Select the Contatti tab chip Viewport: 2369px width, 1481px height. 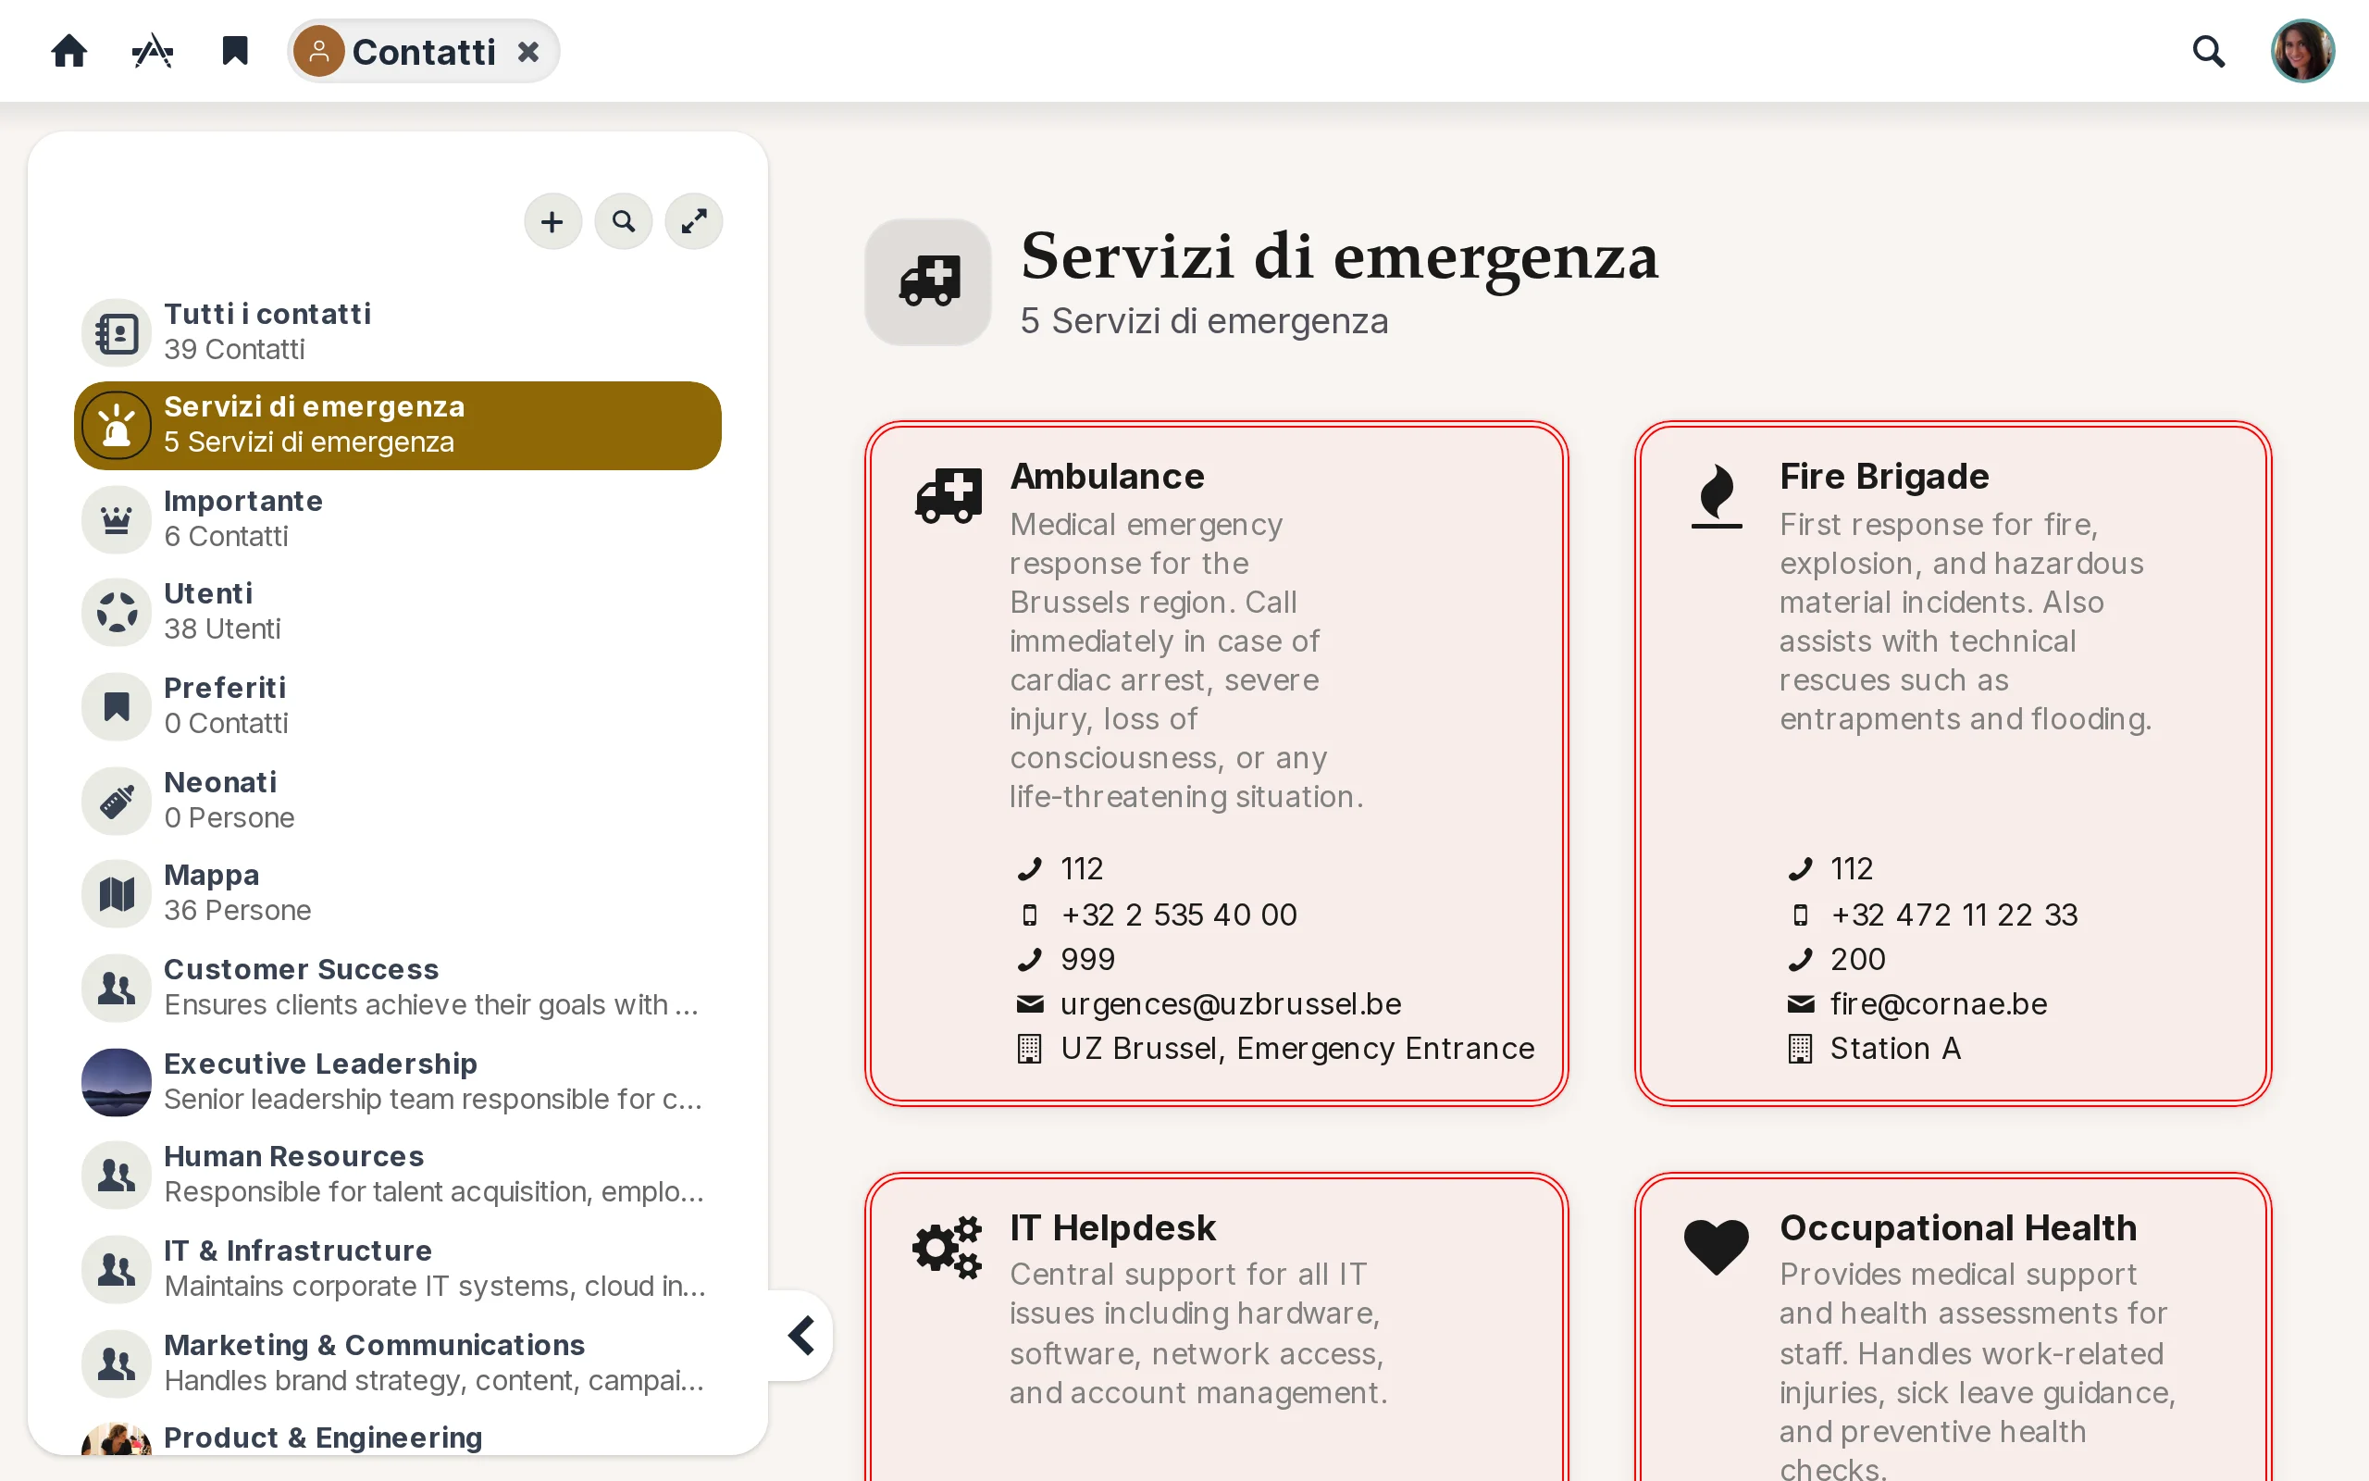[x=423, y=51]
